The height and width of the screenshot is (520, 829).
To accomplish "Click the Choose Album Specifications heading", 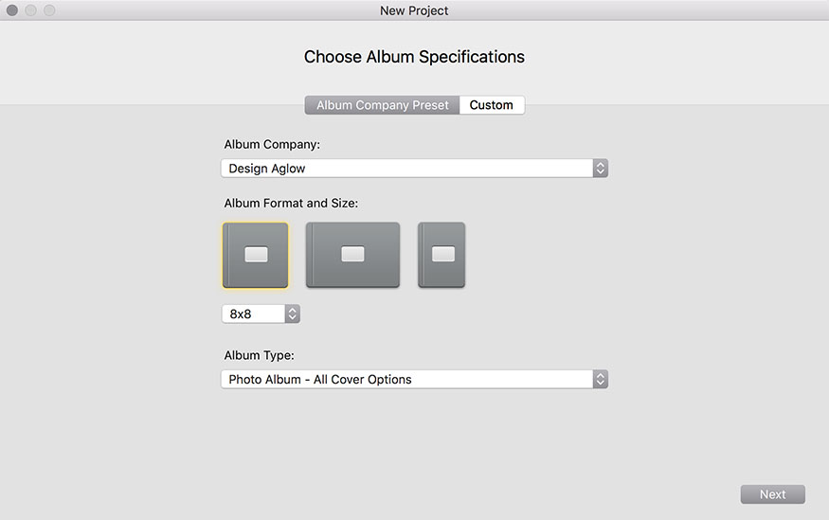I will pyautogui.click(x=415, y=57).
